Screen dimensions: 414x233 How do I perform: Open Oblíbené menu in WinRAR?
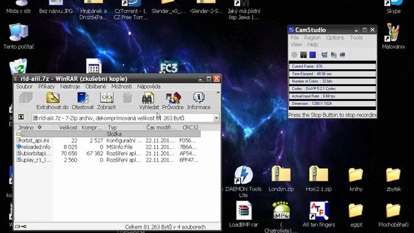point(95,86)
